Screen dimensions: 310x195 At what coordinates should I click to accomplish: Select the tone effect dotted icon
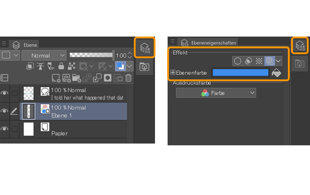259,61
